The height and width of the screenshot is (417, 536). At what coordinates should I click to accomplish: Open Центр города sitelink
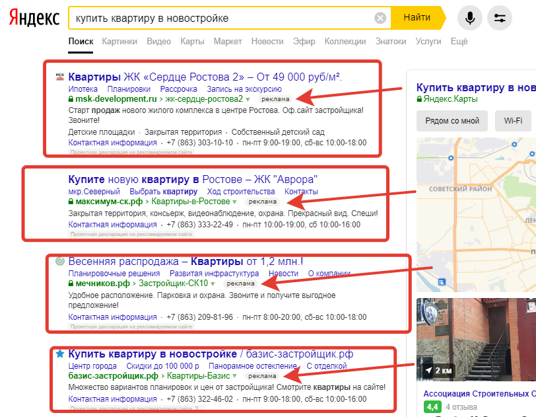click(x=92, y=366)
